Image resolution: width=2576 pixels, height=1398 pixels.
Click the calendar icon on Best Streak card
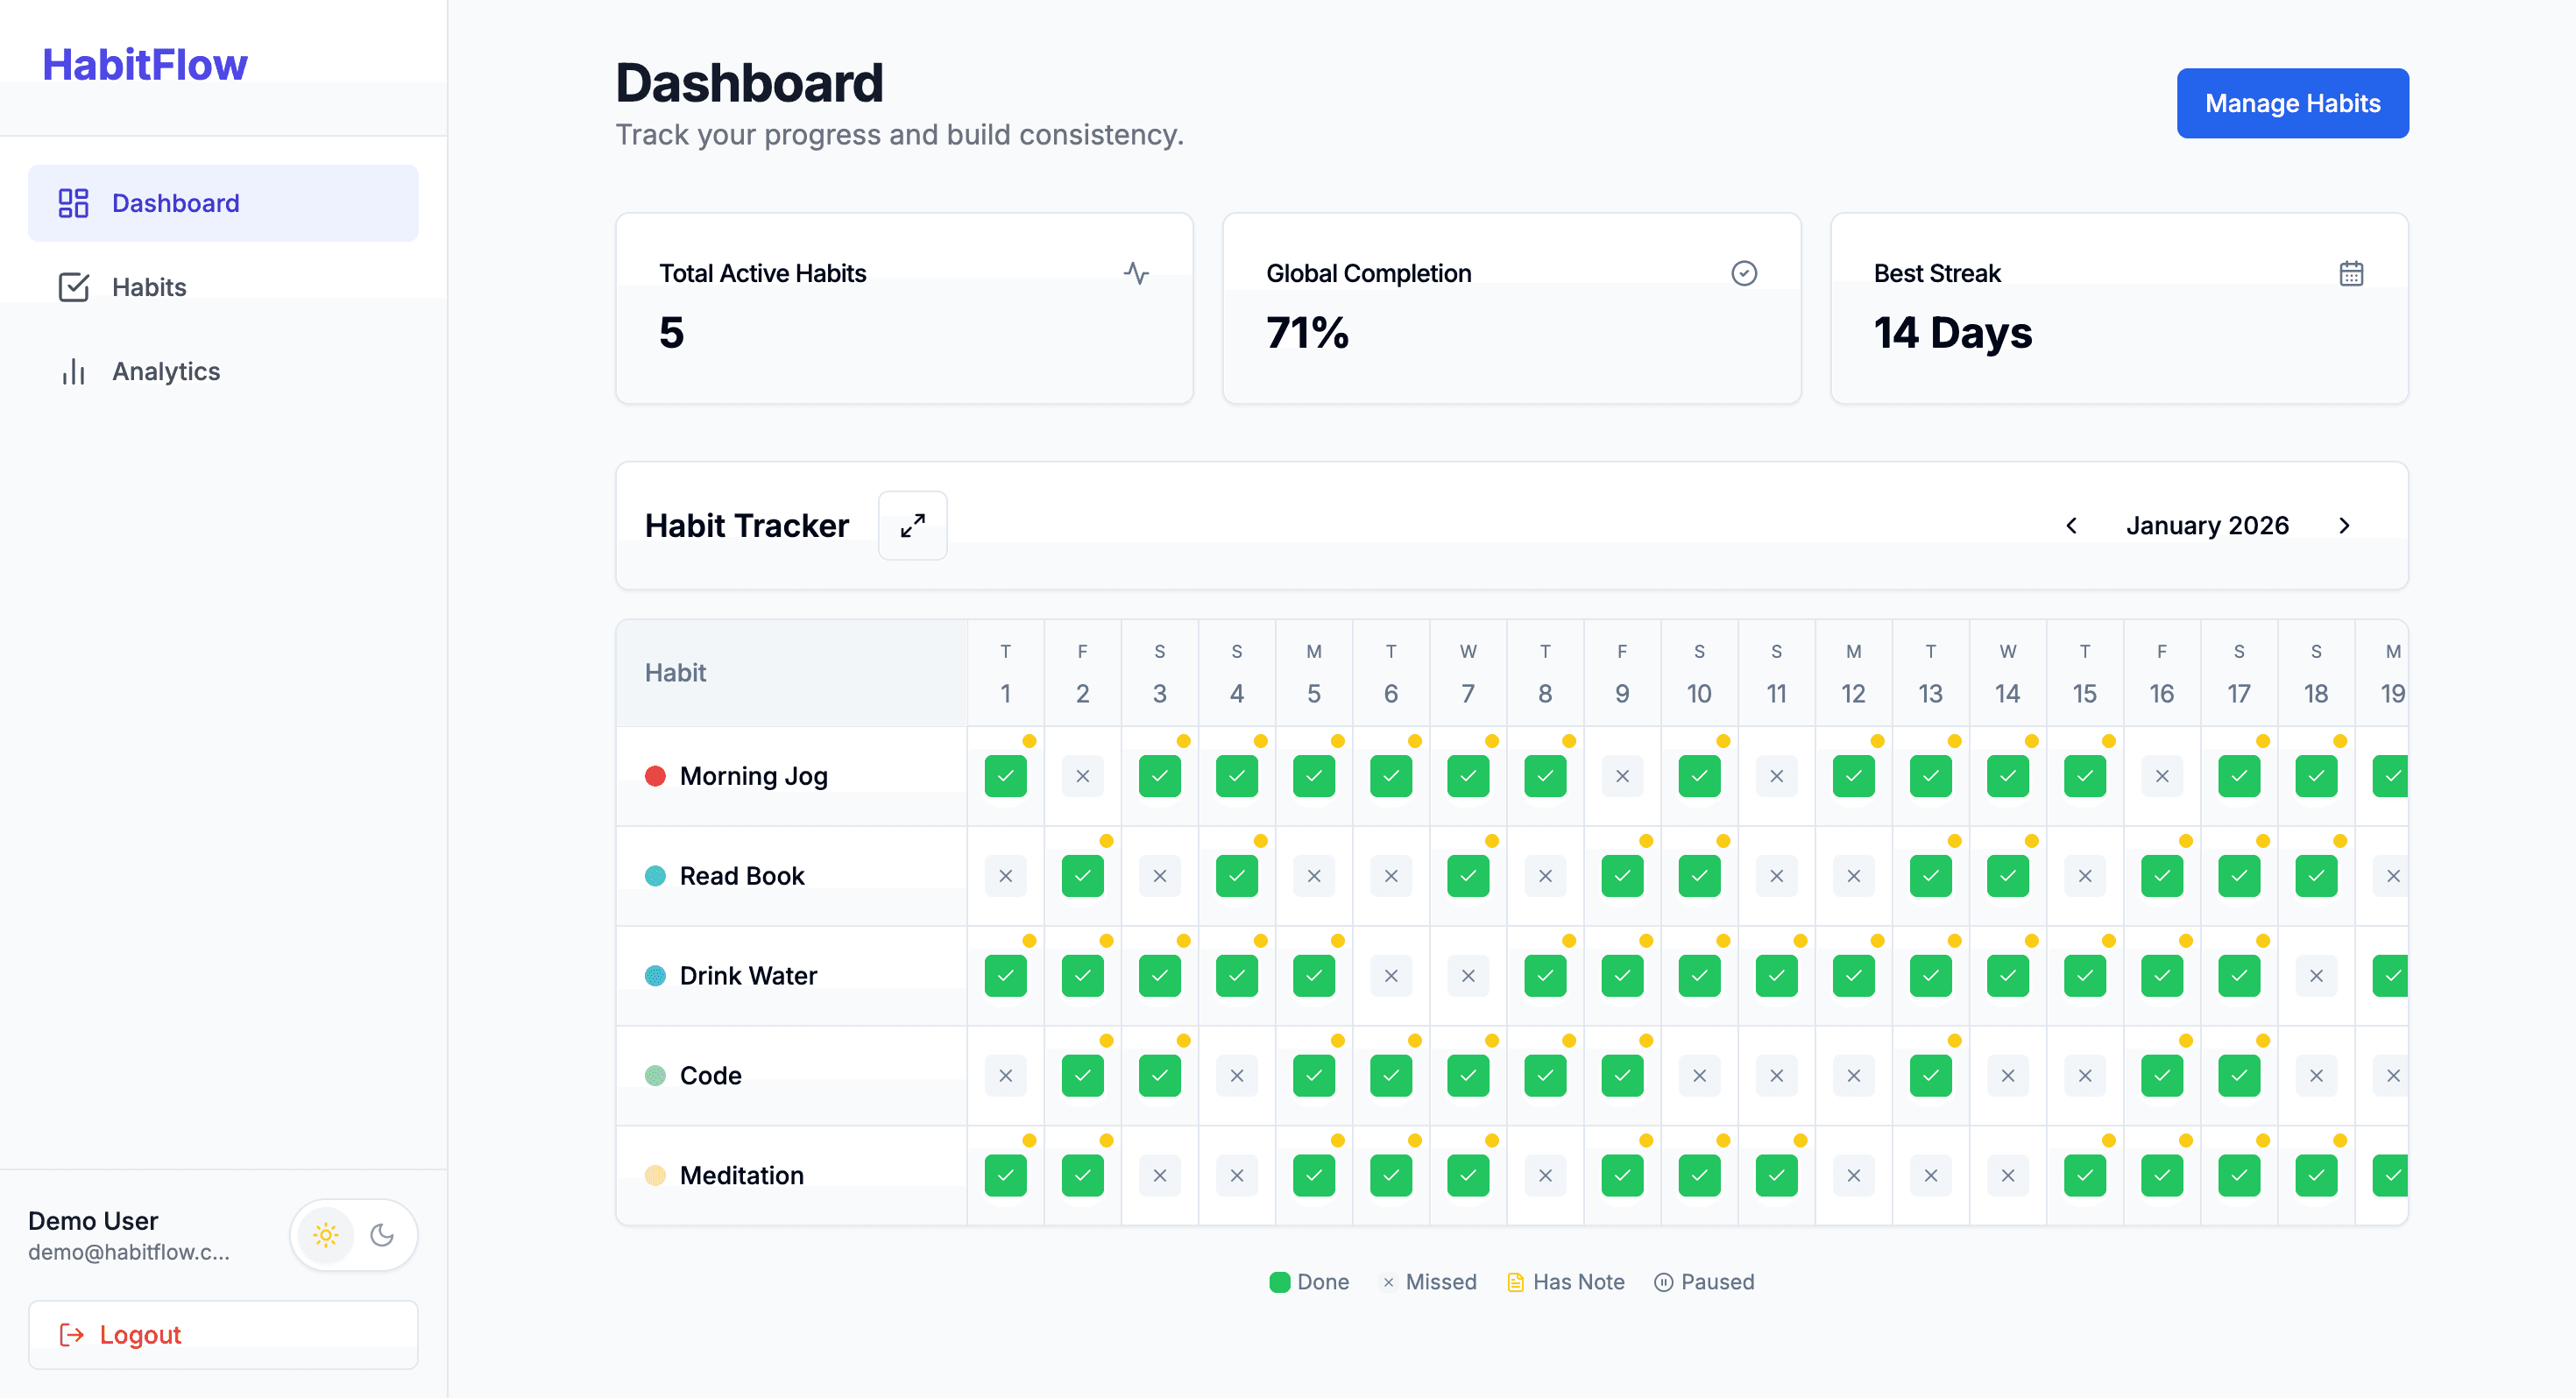pyautogui.click(x=2352, y=272)
